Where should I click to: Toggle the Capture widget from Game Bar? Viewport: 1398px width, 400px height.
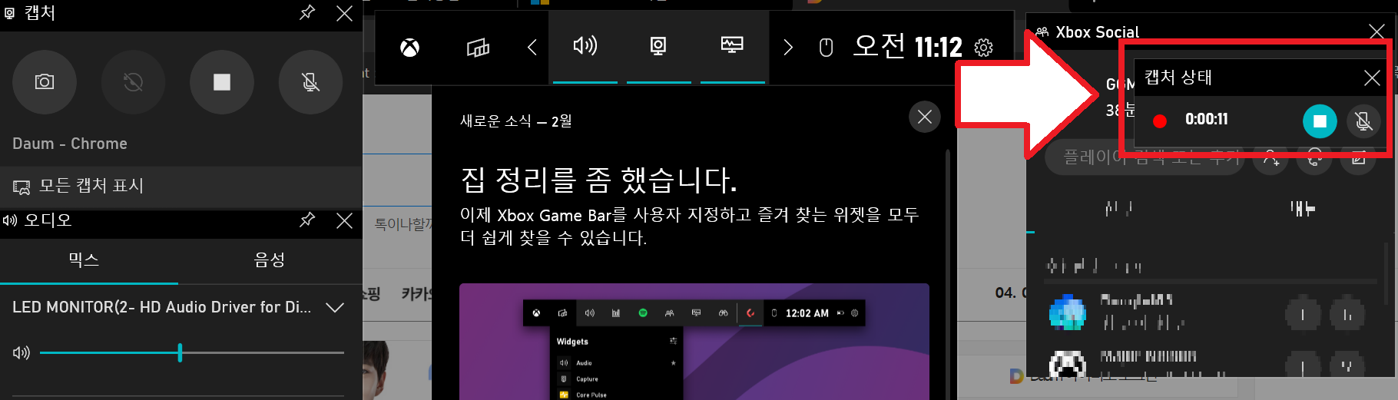coord(658,47)
